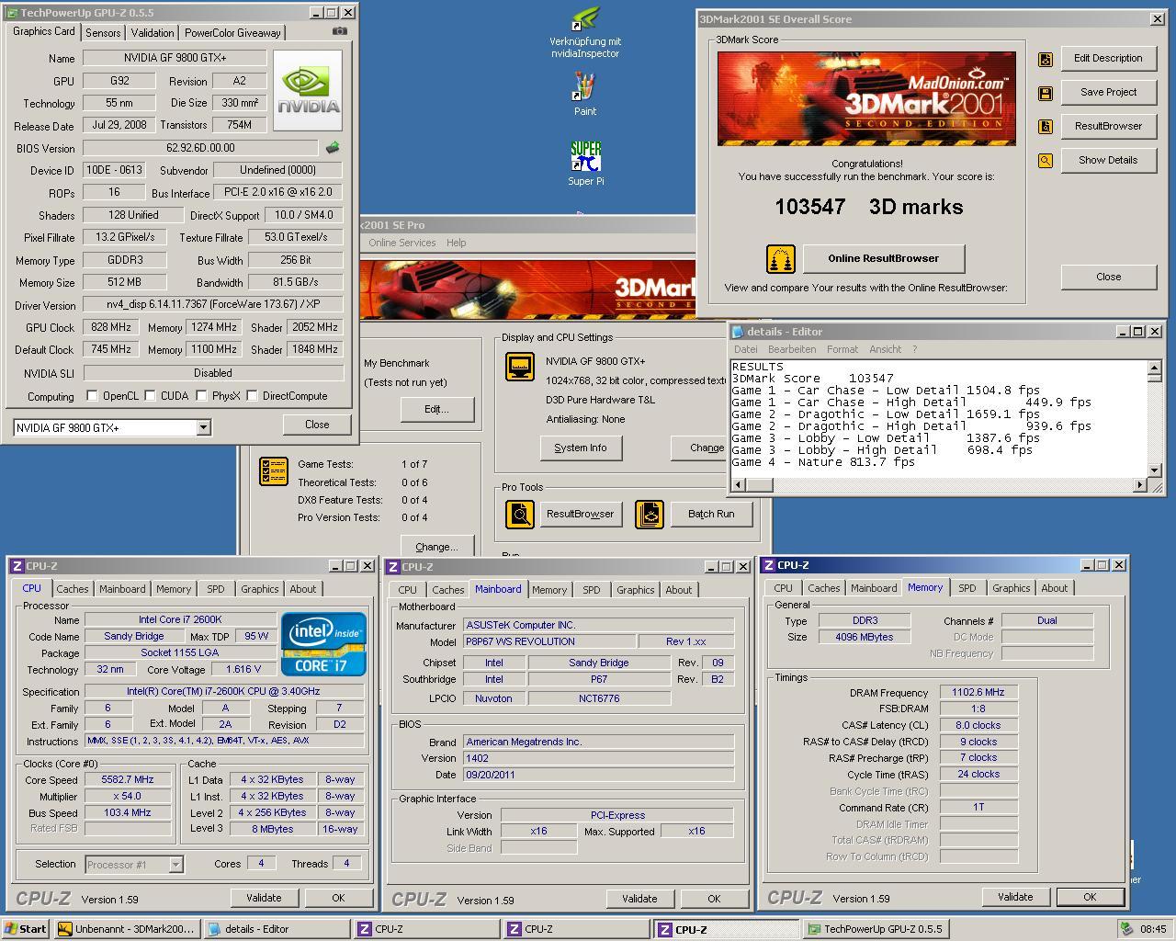Open the Processor #1 selection dropdown in CPU-Z
Image resolution: width=1176 pixels, height=941 pixels.
[x=175, y=864]
